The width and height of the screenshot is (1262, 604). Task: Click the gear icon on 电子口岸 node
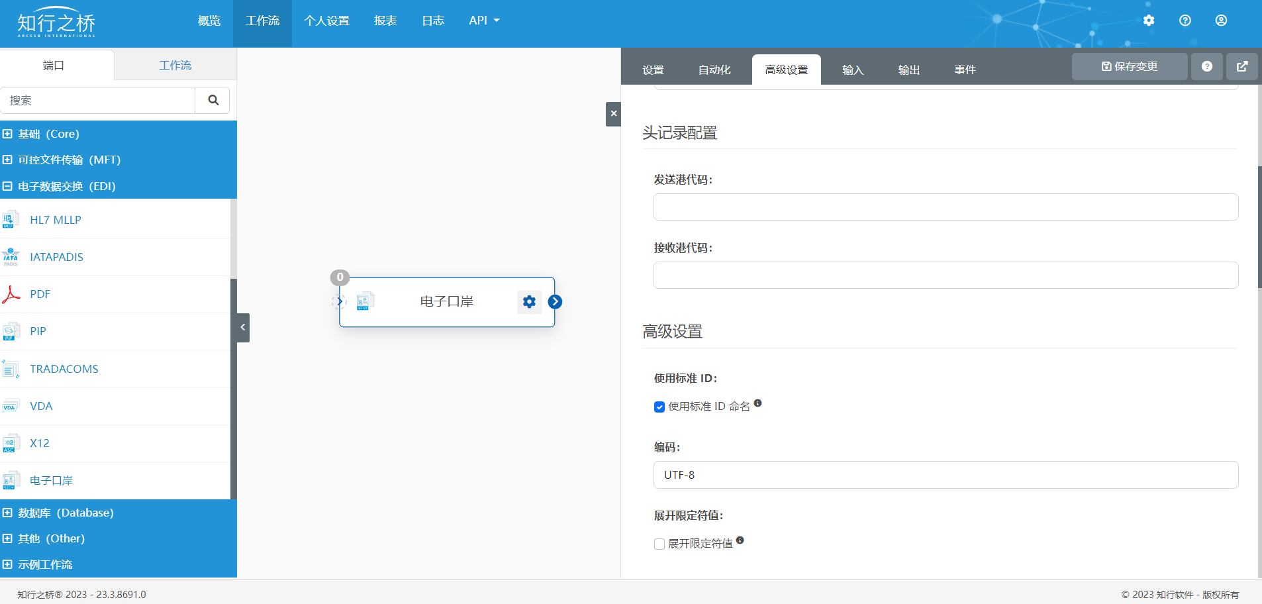click(529, 302)
